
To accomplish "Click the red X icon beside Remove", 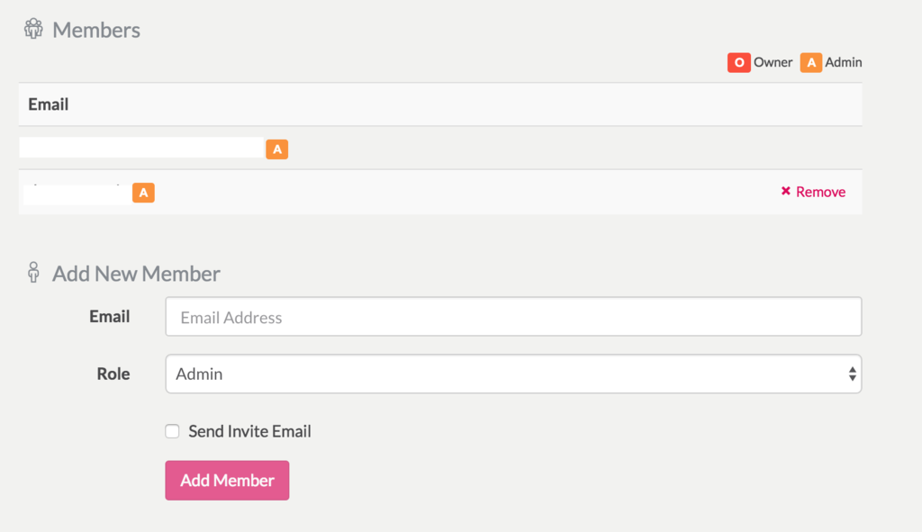I will 785,191.
